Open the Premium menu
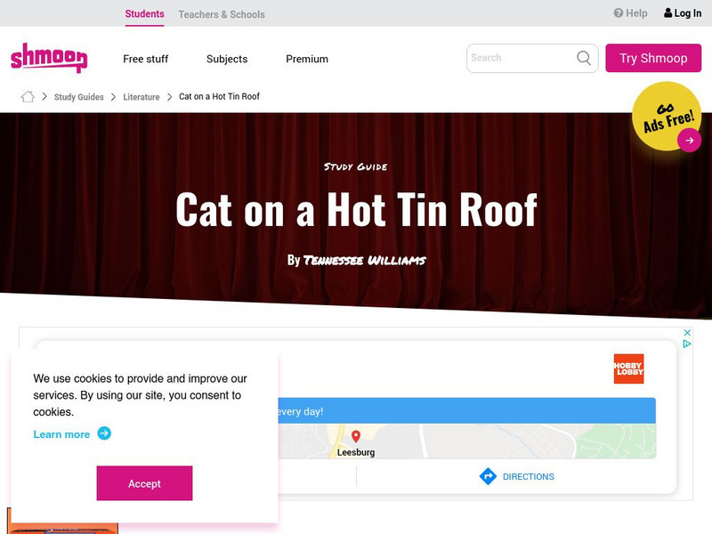712x534 pixels. (x=307, y=59)
